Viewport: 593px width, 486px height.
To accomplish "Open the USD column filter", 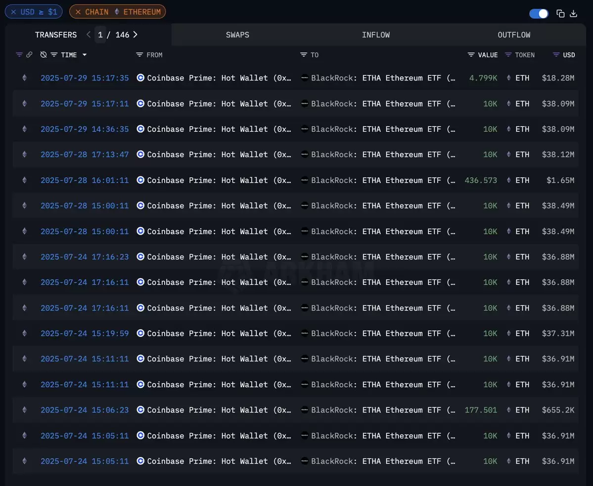I will point(556,55).
